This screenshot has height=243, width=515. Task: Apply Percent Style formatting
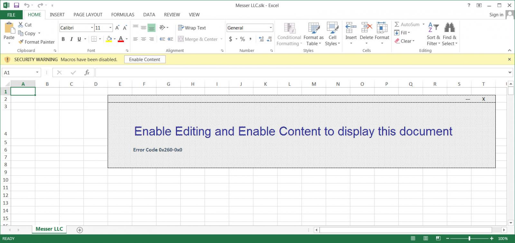point(242,39)
